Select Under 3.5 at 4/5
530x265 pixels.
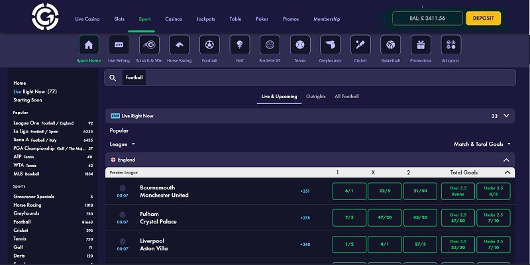494,191
